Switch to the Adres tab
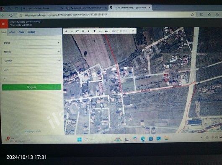222x165 pixels. tap(12, 32)
